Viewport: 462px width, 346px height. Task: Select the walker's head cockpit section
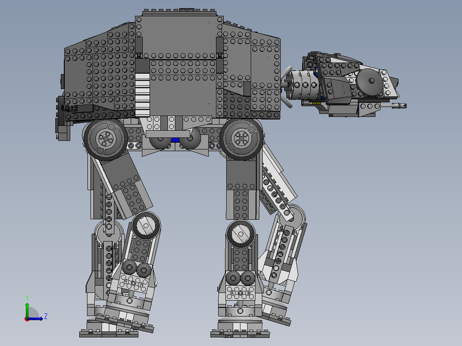[351, 84]
